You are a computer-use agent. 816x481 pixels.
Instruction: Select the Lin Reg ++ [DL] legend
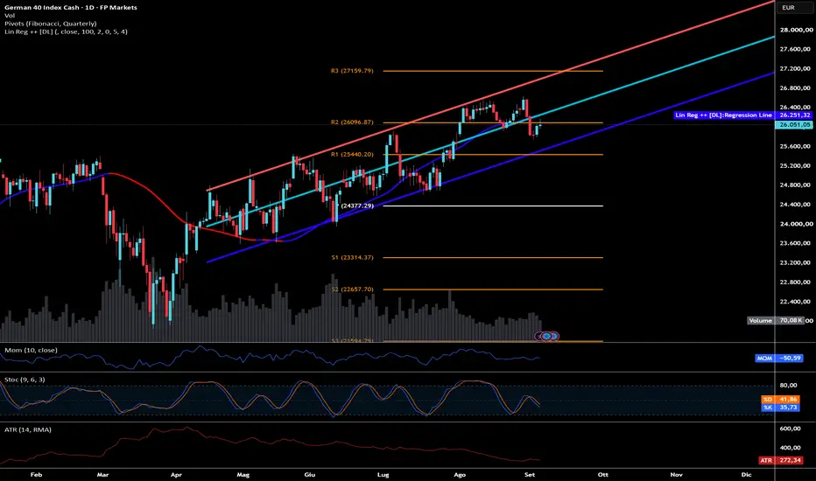coord(66,31)
